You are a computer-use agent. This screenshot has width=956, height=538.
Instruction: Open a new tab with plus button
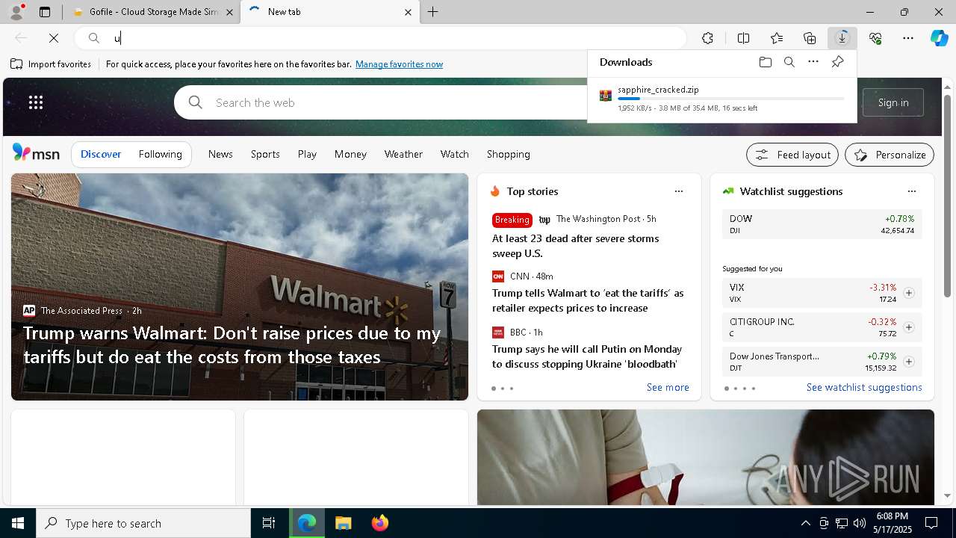coord(433,12)
